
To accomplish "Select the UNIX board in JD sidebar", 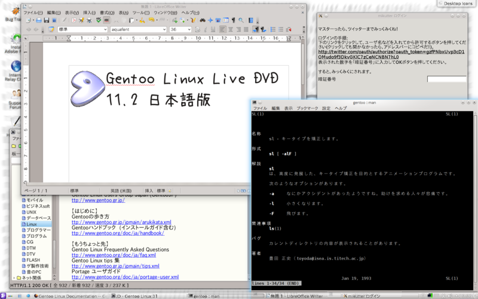I will coord(32,212).
